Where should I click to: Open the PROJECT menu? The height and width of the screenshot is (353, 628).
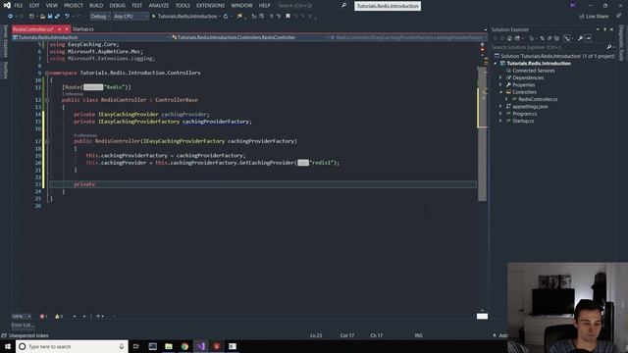[74, 6]
